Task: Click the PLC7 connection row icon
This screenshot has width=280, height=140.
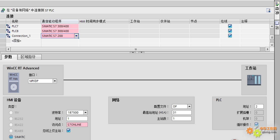Action: (x=8, y=26)
